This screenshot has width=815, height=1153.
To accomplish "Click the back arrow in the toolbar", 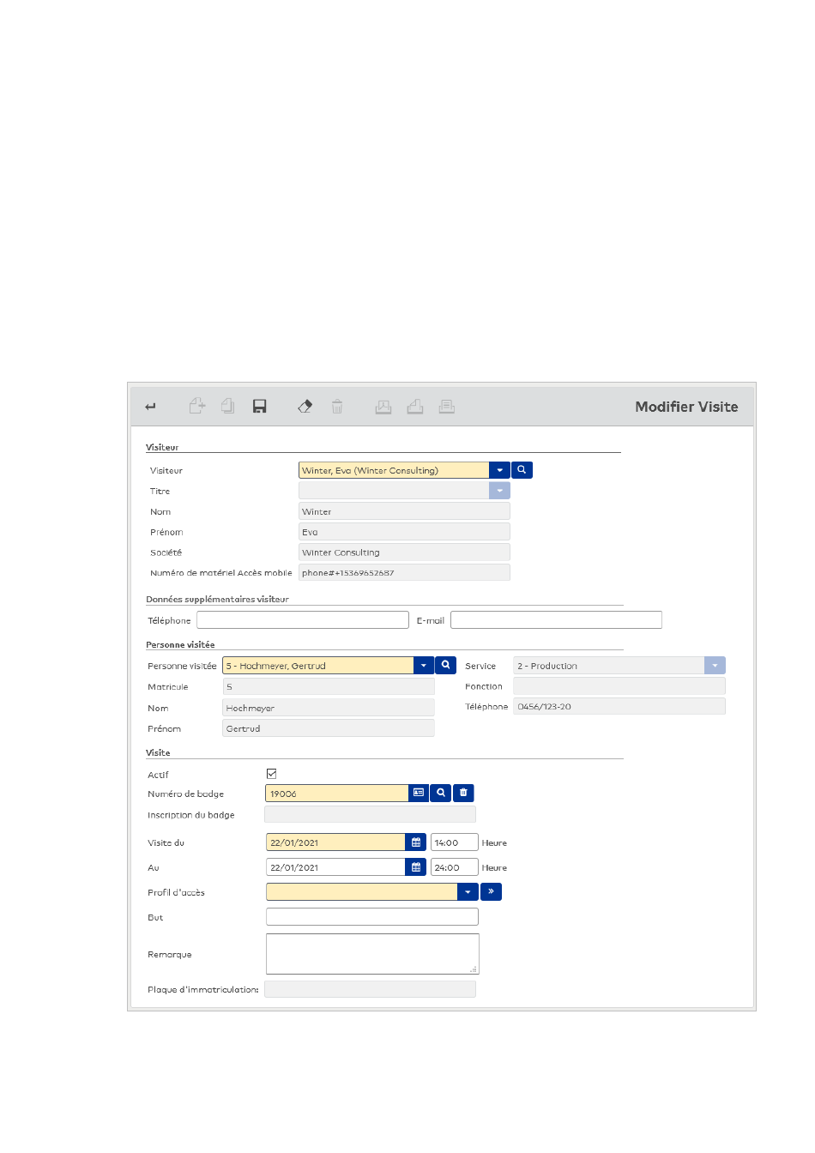I will pos(151,407).
